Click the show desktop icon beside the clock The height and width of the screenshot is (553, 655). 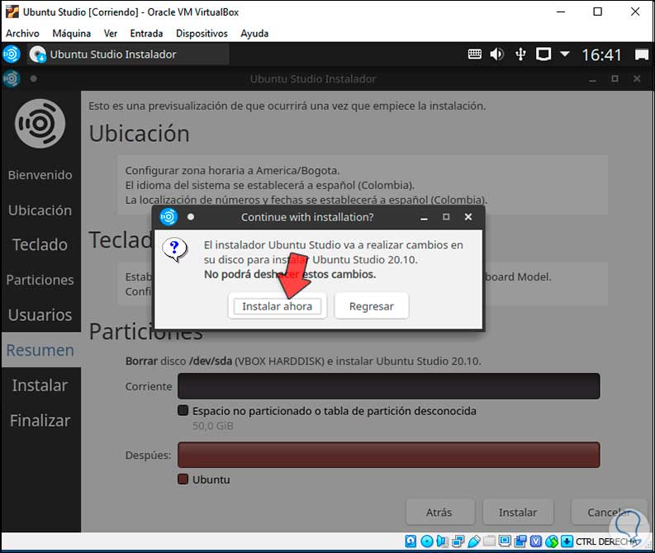pos(642,54)
